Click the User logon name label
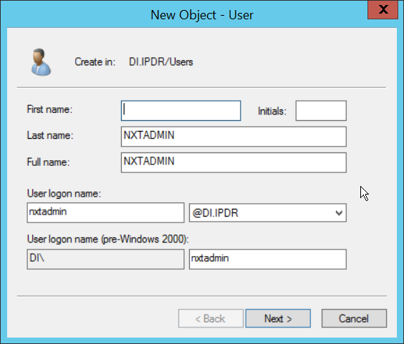 pyautogui.click(x=64, y=194)
